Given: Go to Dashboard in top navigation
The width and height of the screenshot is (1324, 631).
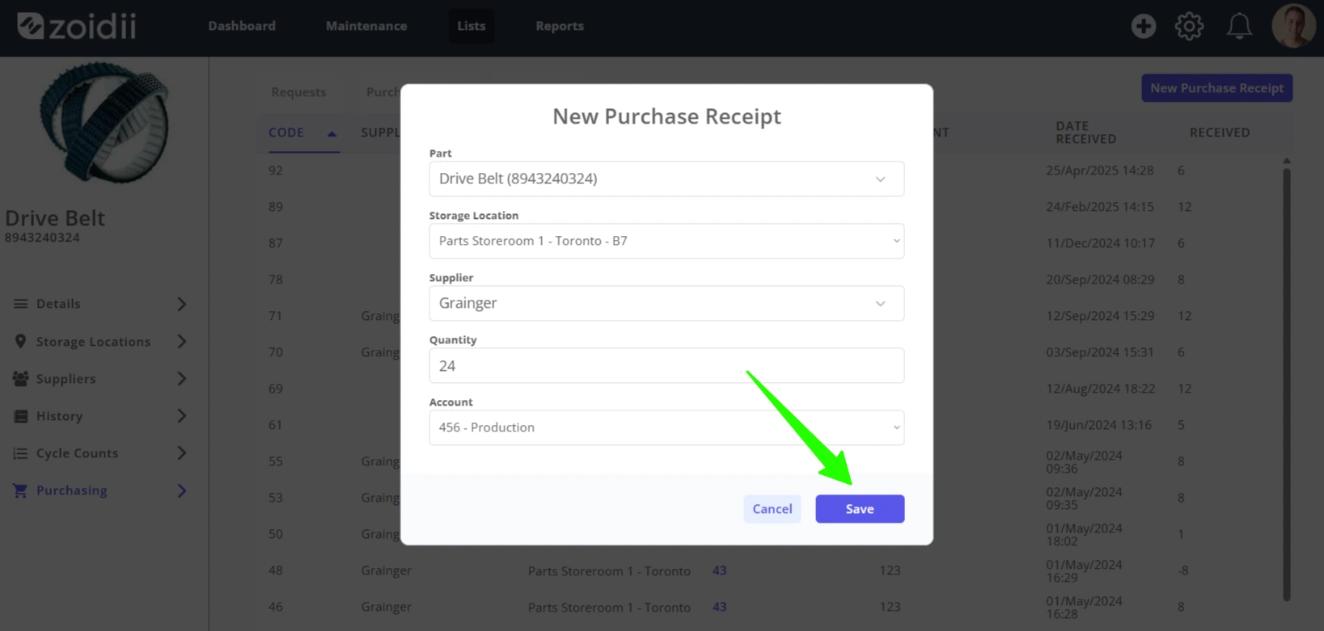Looking at the screenshot, I should (242, 26).
